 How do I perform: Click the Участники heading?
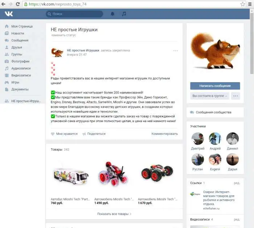point(198,126)
